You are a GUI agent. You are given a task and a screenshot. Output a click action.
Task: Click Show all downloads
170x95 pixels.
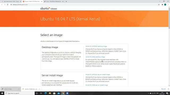pos(163,89)
